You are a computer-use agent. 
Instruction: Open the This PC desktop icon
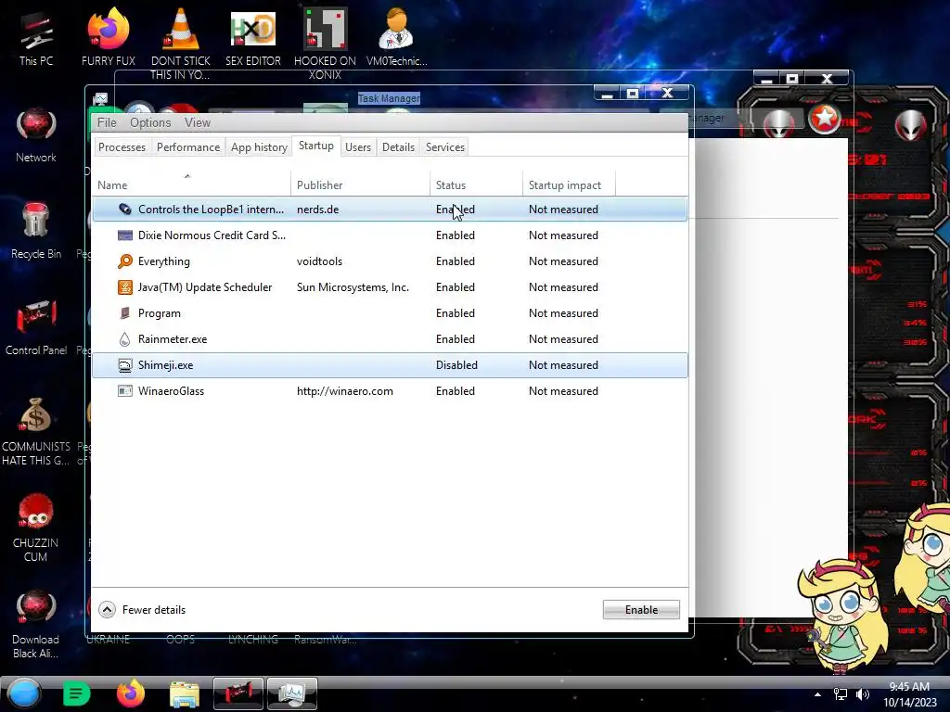[36, 37]
